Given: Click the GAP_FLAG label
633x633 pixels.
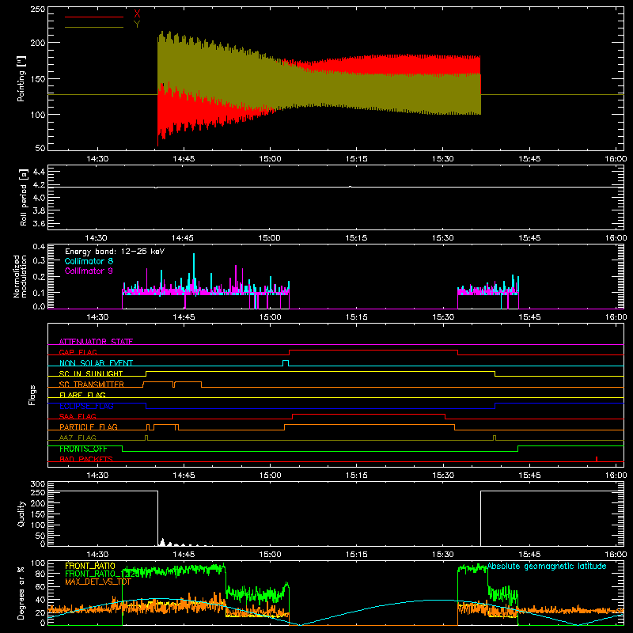Looking at the screenshot, I should coord(78,352).
